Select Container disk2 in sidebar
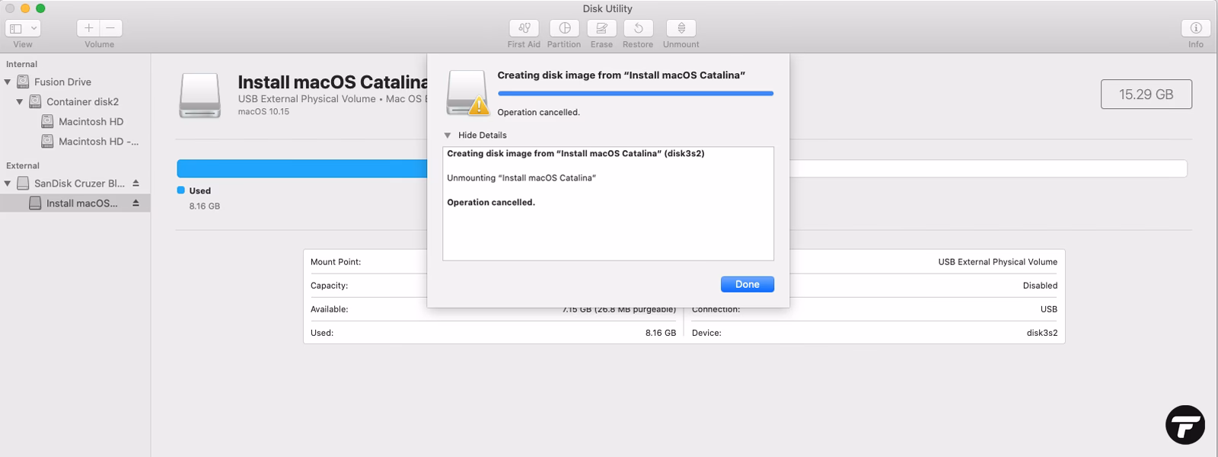Screen dimensions: 1218x457 pos(82,101)
